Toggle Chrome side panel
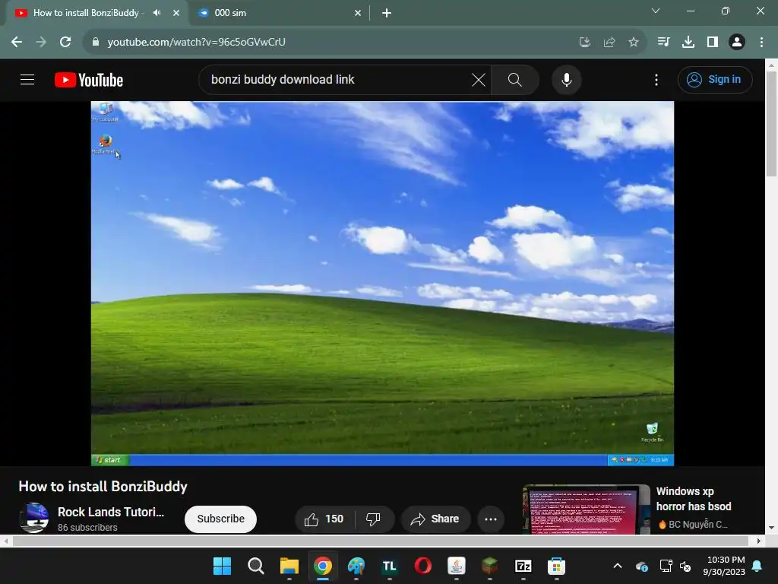Image resolution: width=778 pixels, height=584 pixels. (713, 43)
